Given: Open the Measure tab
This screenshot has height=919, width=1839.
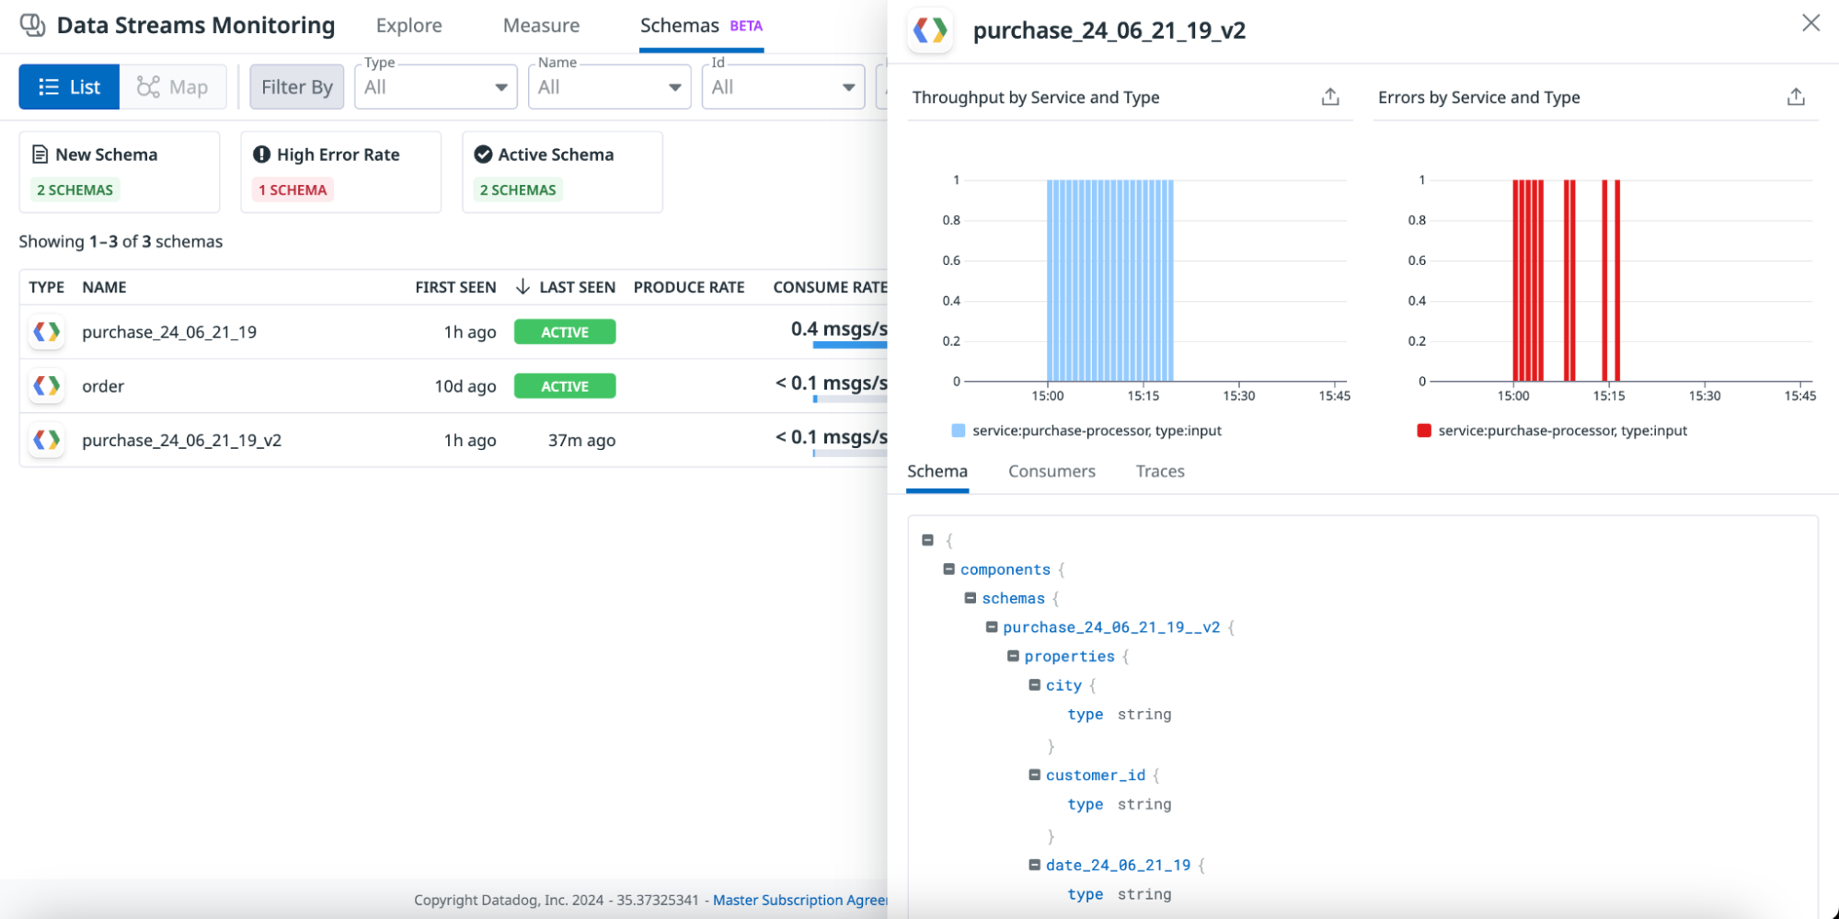Looking at the screenshot, I should point(541,26).
